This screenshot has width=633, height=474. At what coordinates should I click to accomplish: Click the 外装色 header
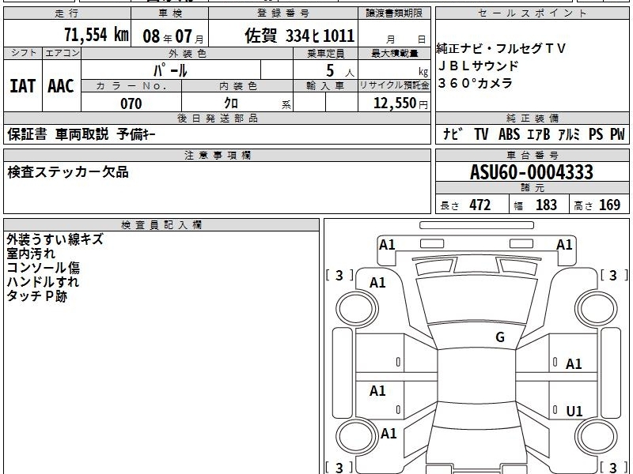coord(188,53)
